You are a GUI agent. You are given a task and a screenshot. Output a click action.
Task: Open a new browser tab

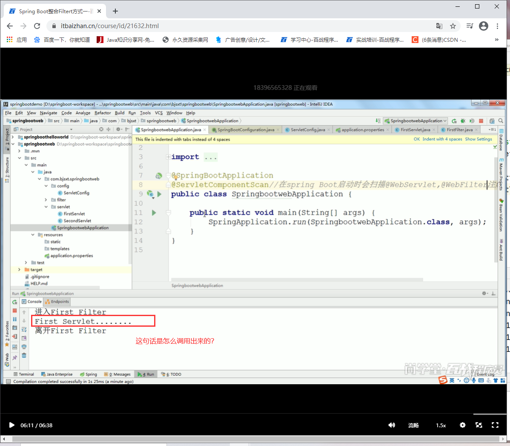(x=115, y=11)
